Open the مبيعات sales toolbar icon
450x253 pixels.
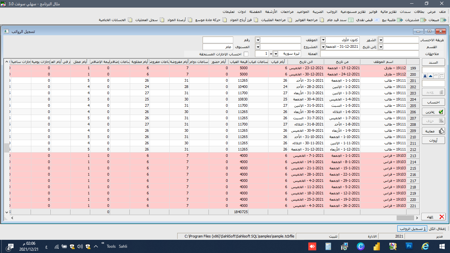(x=444, y=20)
